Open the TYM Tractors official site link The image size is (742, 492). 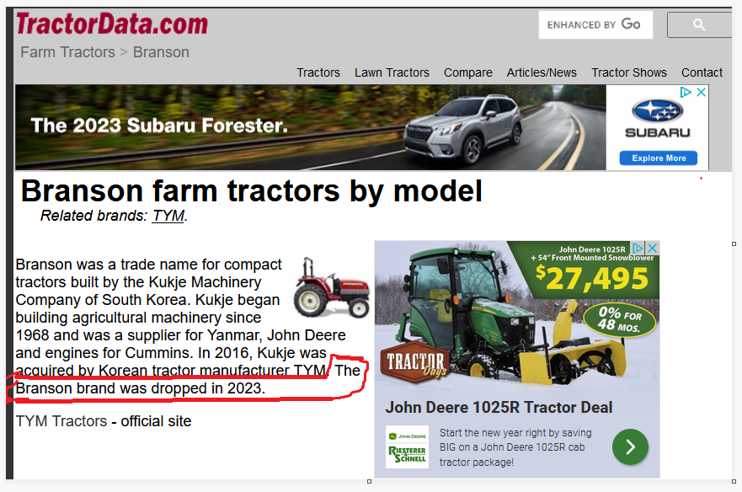[61, 421]
